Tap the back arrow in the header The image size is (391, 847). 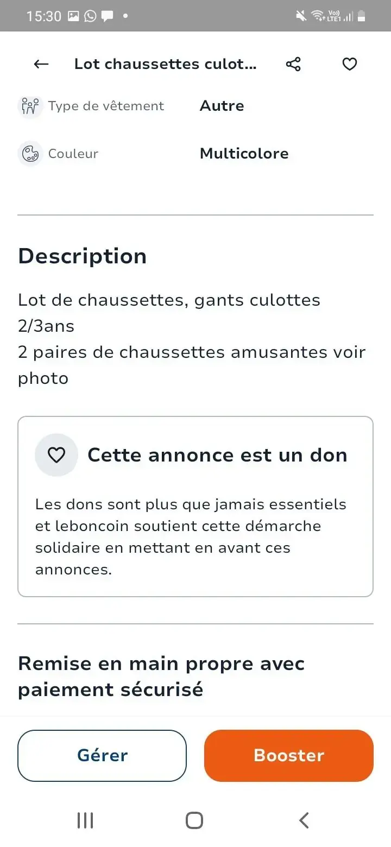(41, 64)
